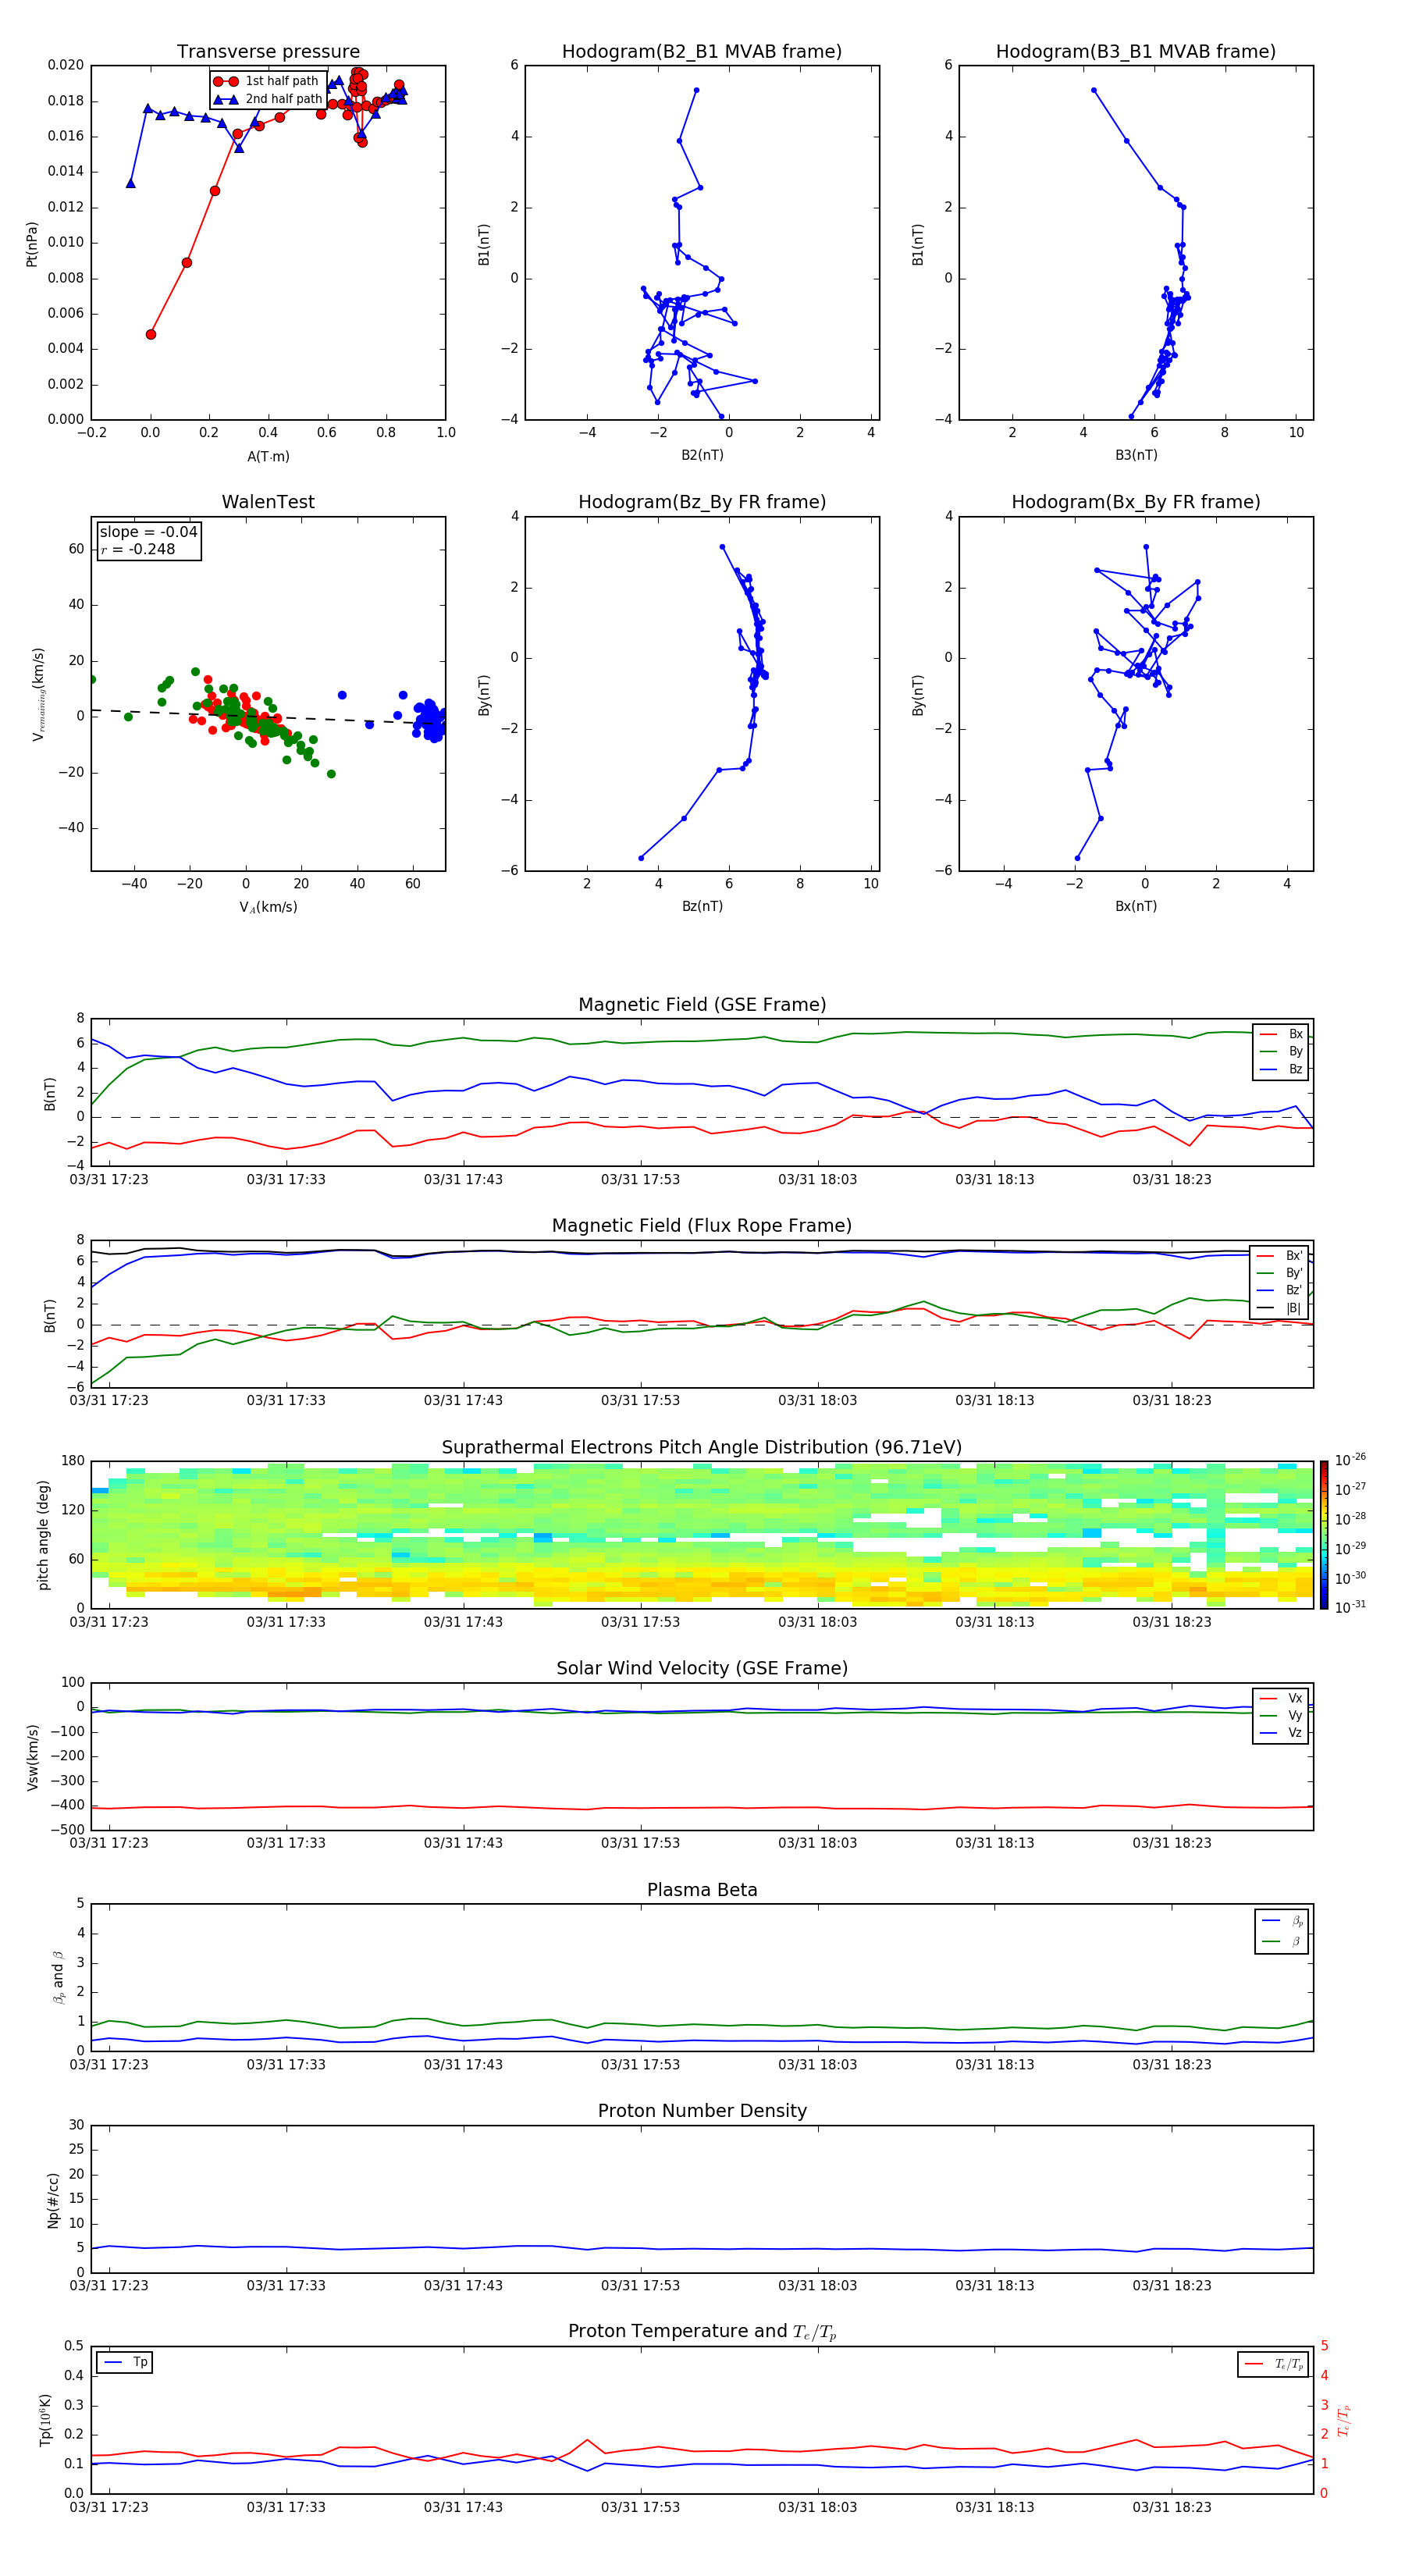
Task: Select "Vy" in the solar wind legend
Action: pyautogui.click(x=1282, y=1715)
